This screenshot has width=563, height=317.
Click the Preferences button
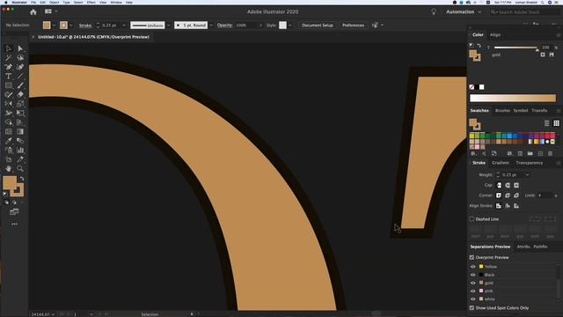[353, 26]
